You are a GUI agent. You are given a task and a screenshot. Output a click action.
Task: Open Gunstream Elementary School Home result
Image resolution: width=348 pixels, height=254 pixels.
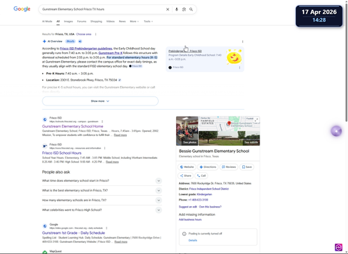[x=72, y=126]
